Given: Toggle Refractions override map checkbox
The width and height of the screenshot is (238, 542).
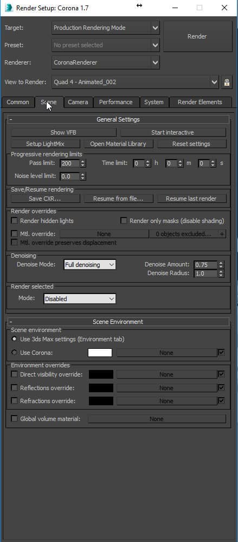Looking at the screenshot, I should [x=221, y=401].
